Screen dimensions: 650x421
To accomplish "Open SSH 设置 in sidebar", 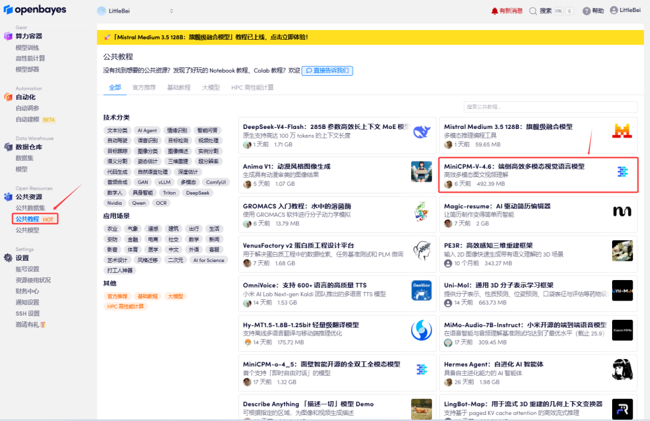I will tap(28, 313).
